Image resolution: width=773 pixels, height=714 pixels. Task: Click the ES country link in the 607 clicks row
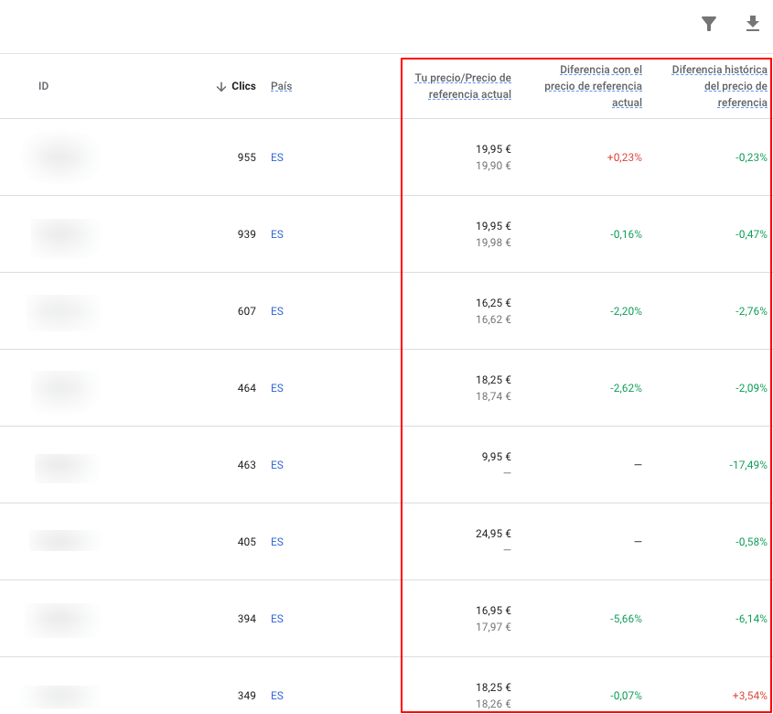click(x=277, y=311)
